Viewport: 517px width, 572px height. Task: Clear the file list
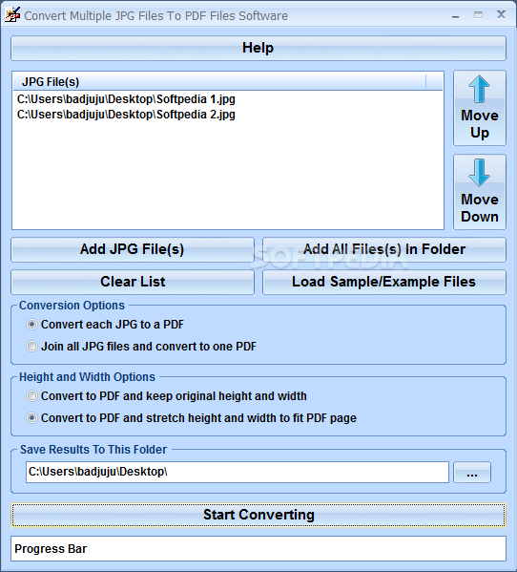pyautogui.click(x=133, y=282)
